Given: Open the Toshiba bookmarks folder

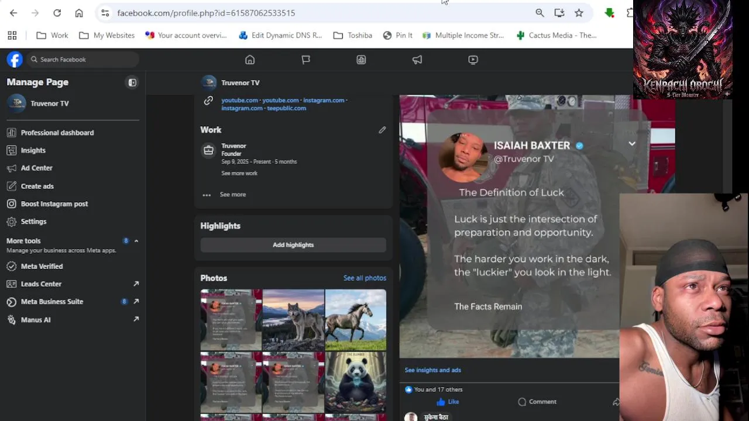Looking at the screenshot, I should pyautogui.click(x=353, y=35).
